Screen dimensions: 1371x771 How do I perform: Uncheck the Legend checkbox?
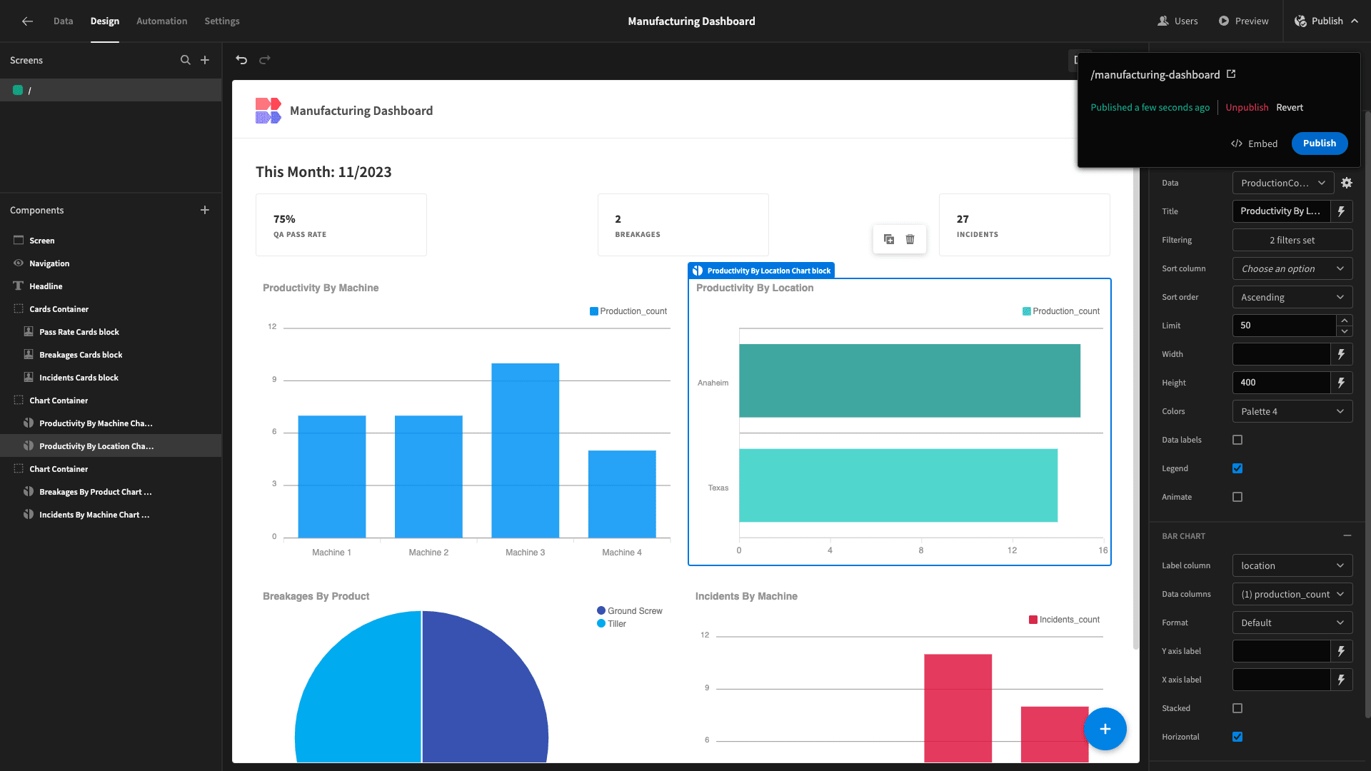1237,468
